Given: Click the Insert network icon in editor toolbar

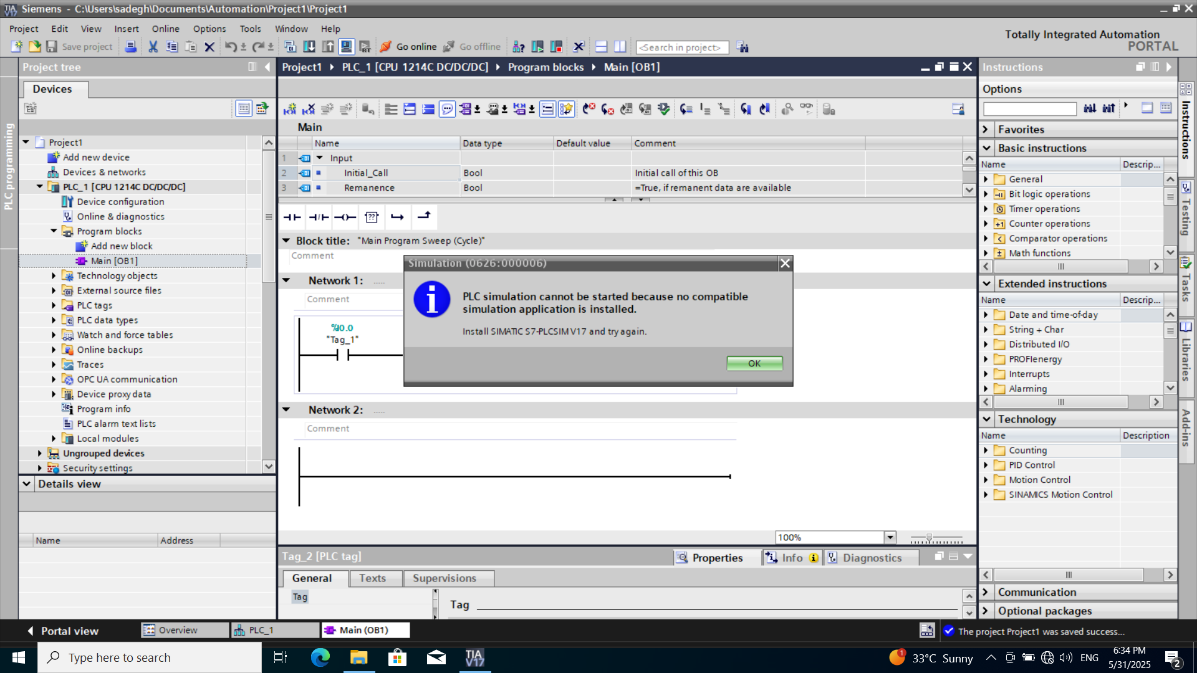Looking at the screenshot, I should (x=290, y=109).
